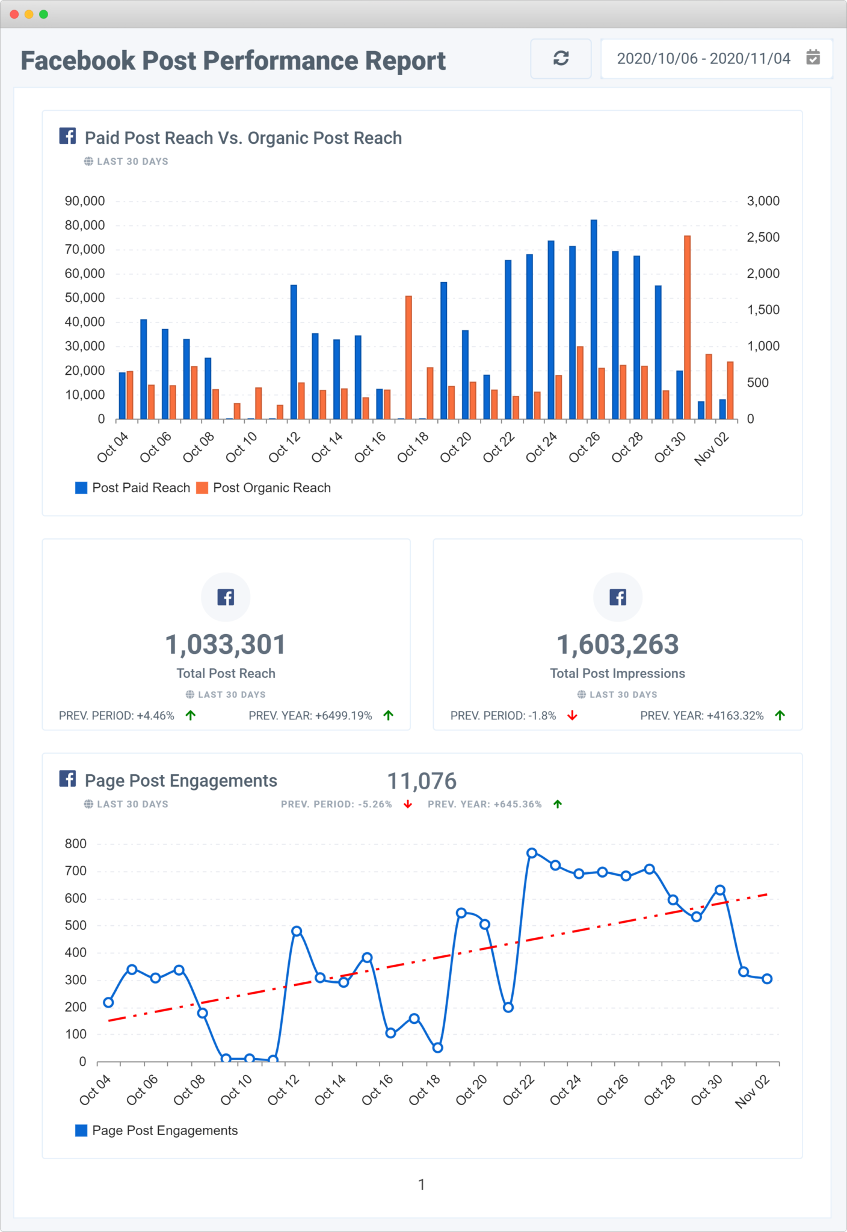Click PREV. PERIOD: -5.26% text

(336, 804)
